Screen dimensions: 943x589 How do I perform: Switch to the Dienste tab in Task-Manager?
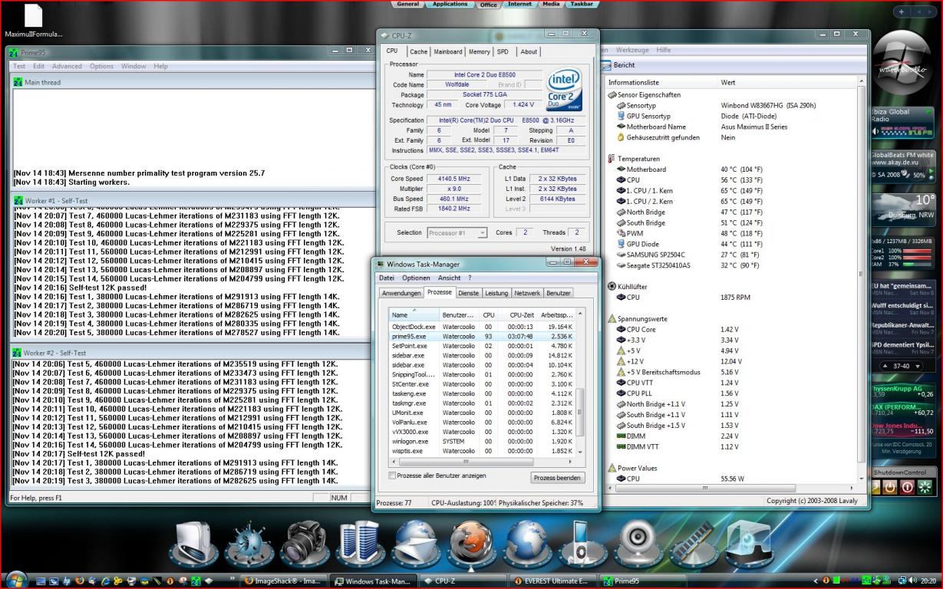coord(468,293)
